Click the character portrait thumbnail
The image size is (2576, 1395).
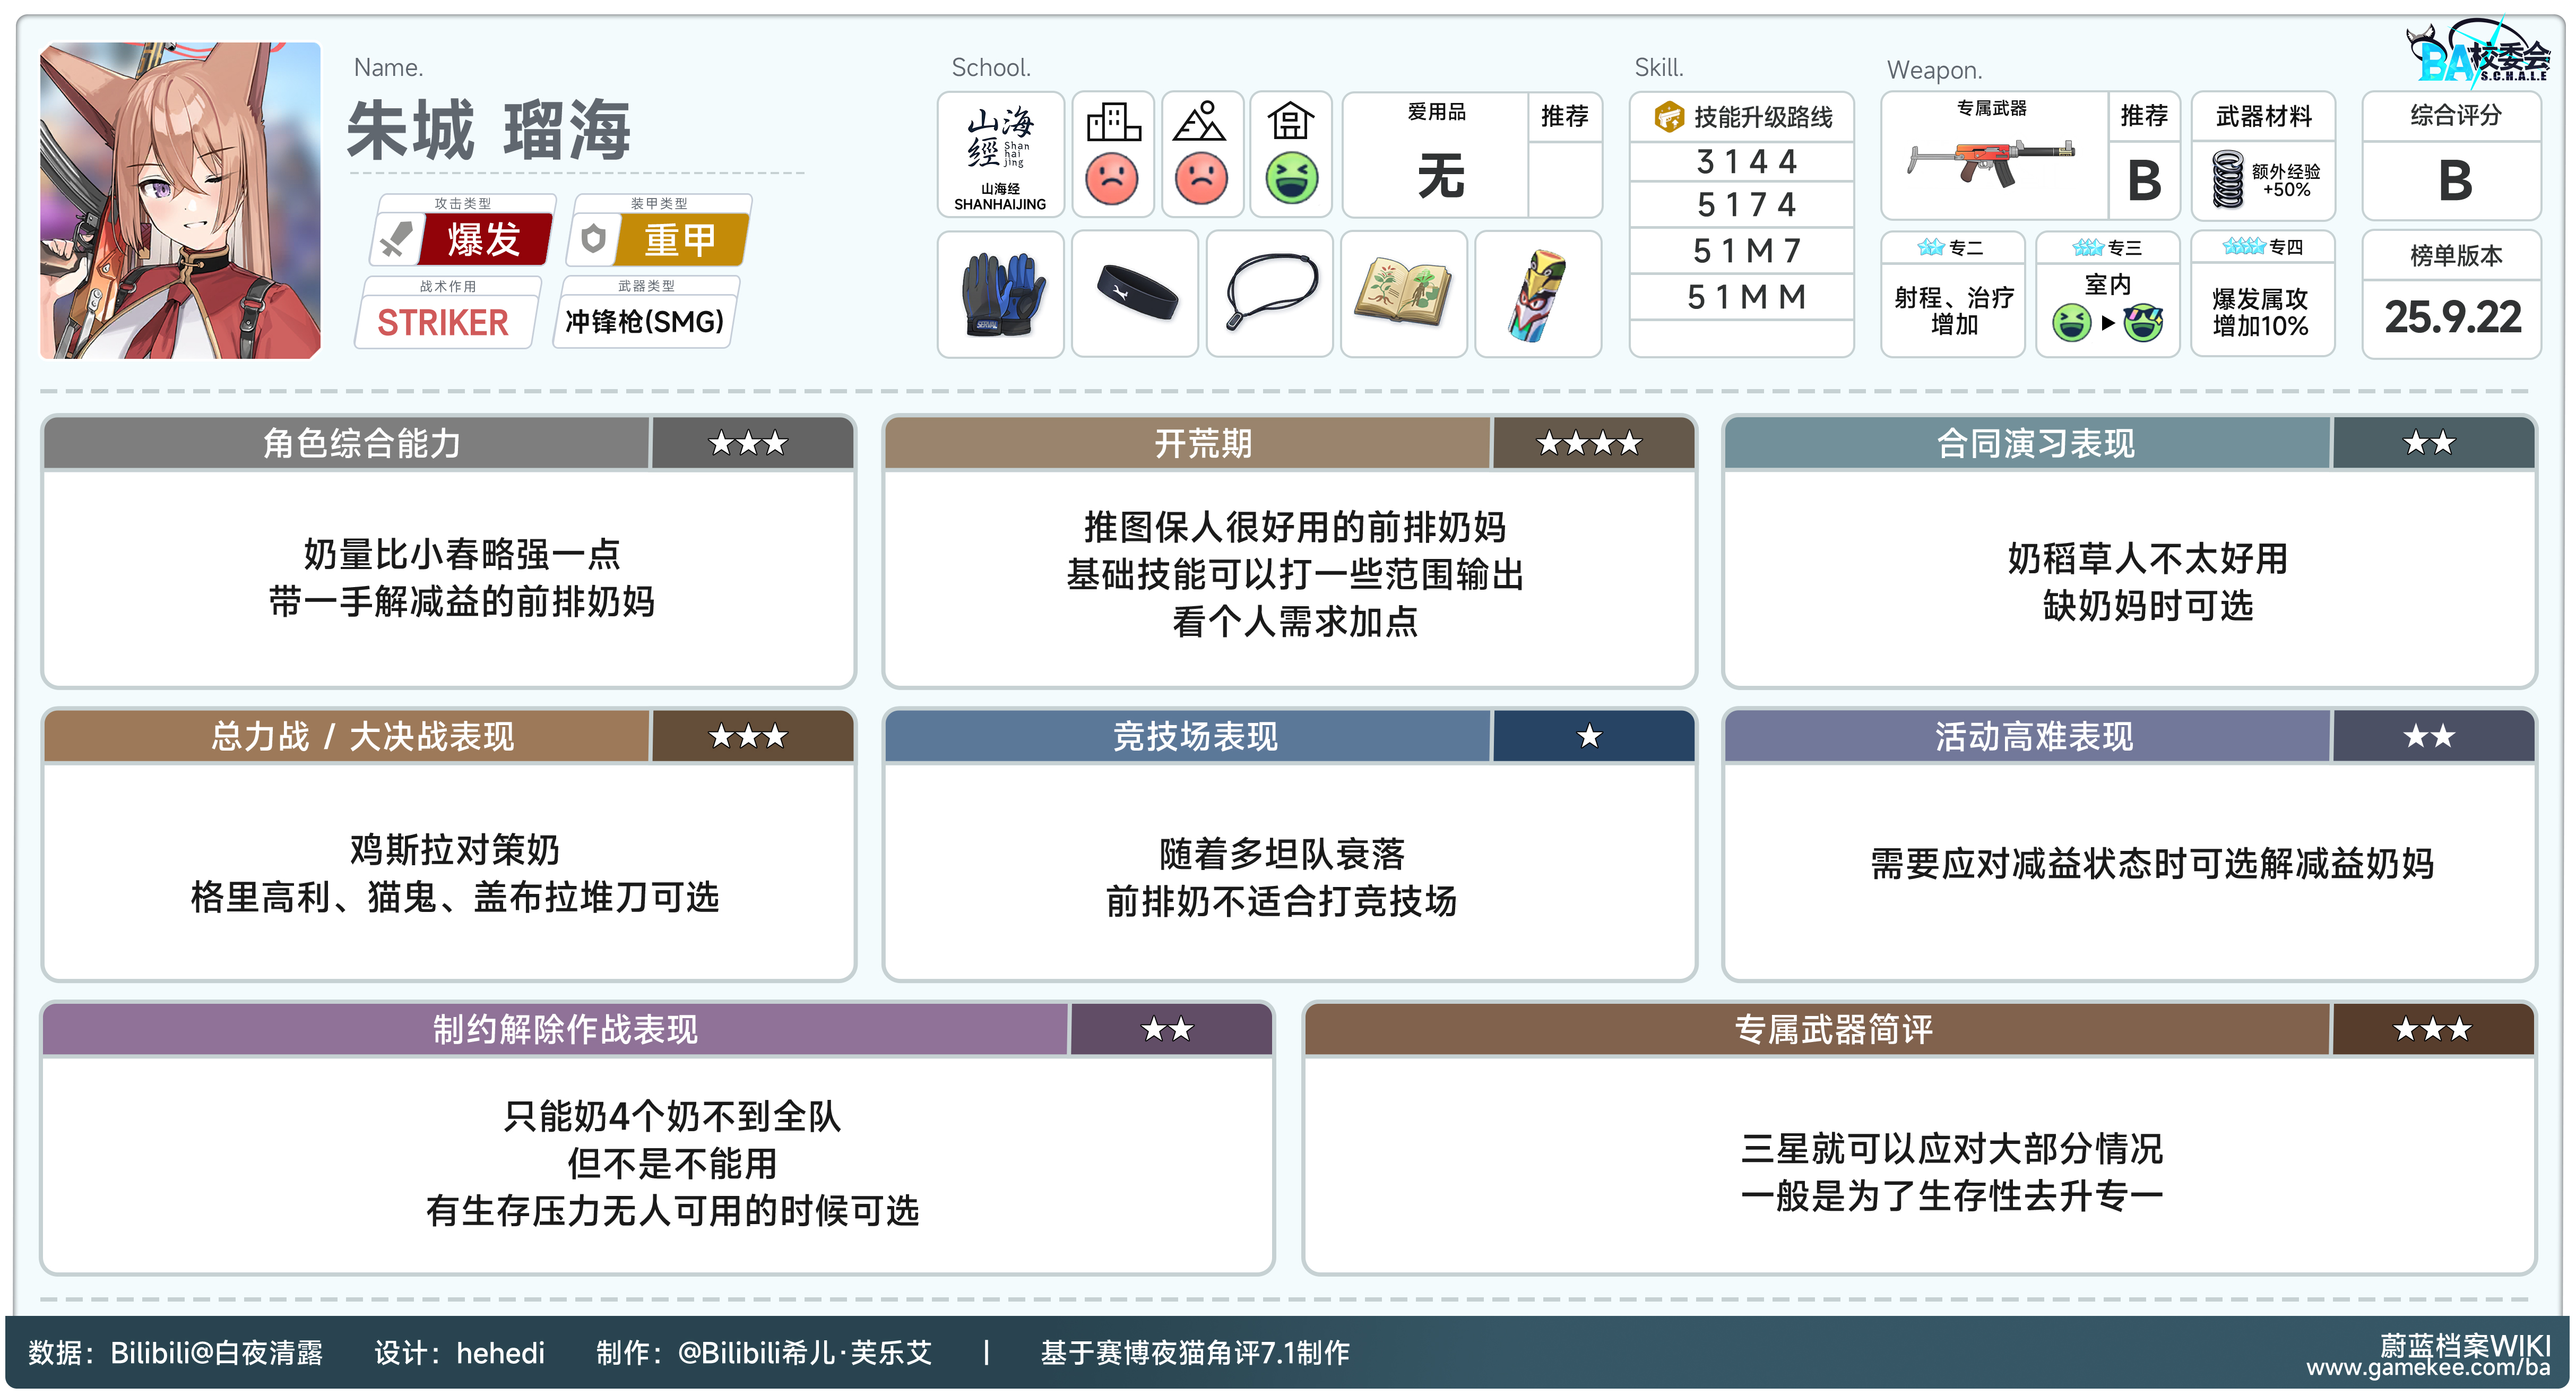(x=180, y=200)
